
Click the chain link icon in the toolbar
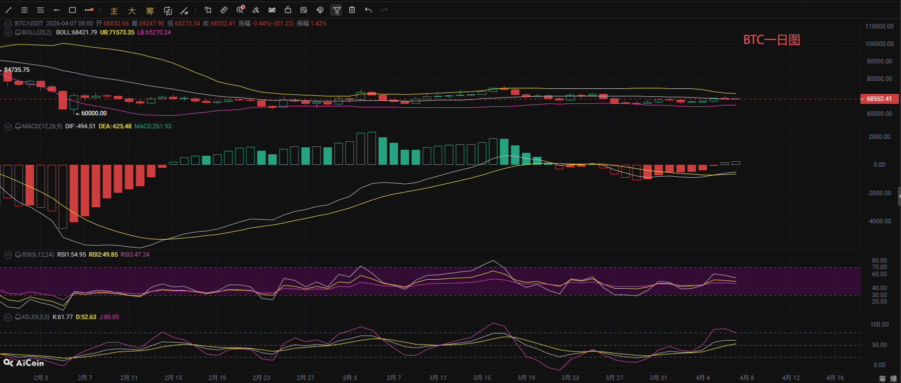[x=320, y=10]
